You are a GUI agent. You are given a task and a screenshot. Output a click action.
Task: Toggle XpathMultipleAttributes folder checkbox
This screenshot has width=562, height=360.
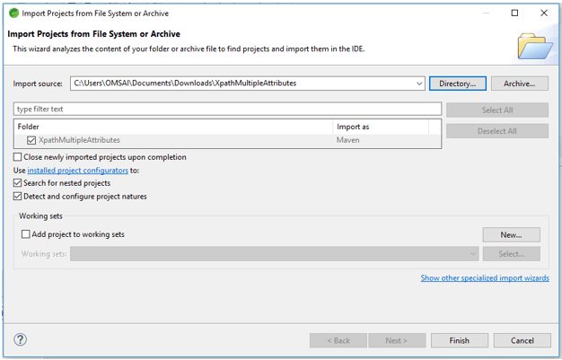pyautogui.click(x=32, y=140)
